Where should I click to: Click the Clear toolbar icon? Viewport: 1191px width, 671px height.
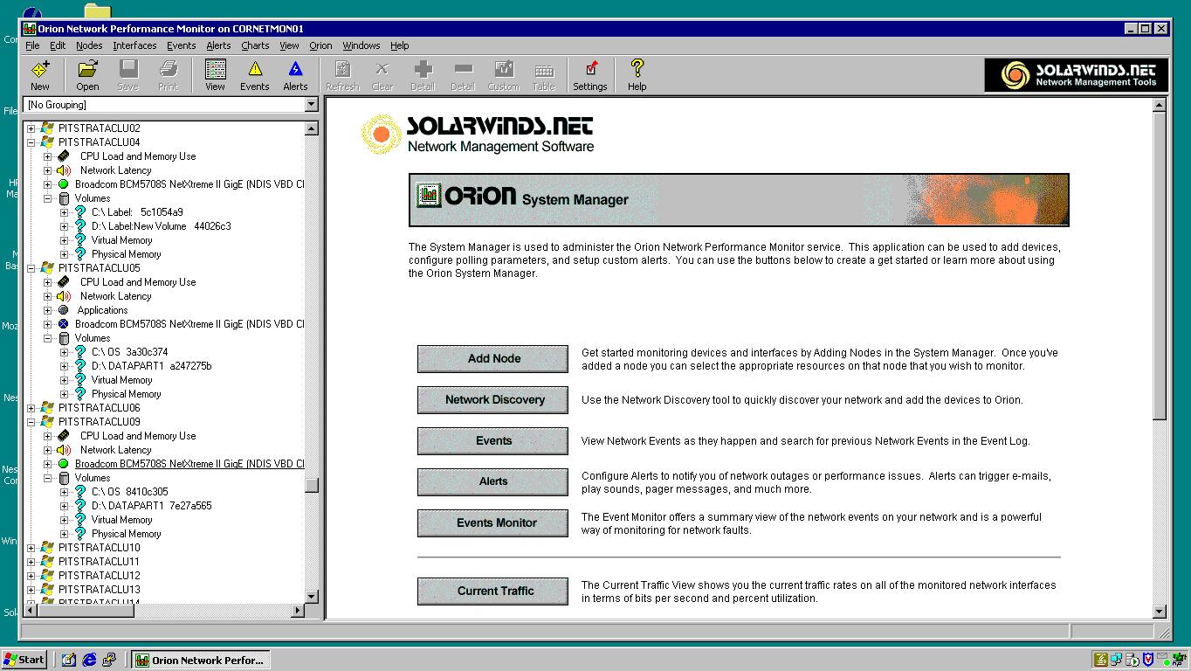click(x=382, y=75)
